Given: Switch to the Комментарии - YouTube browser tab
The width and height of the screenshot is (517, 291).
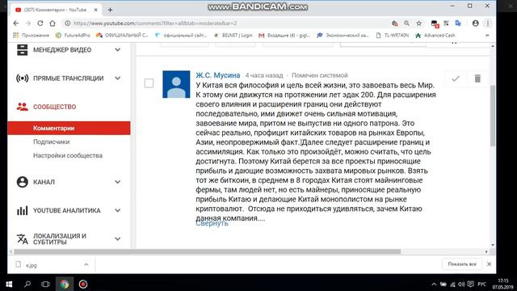Looking at the screenshot, I should coord(55,10).
